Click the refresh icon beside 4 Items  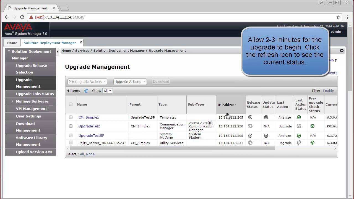click(86, 91)
